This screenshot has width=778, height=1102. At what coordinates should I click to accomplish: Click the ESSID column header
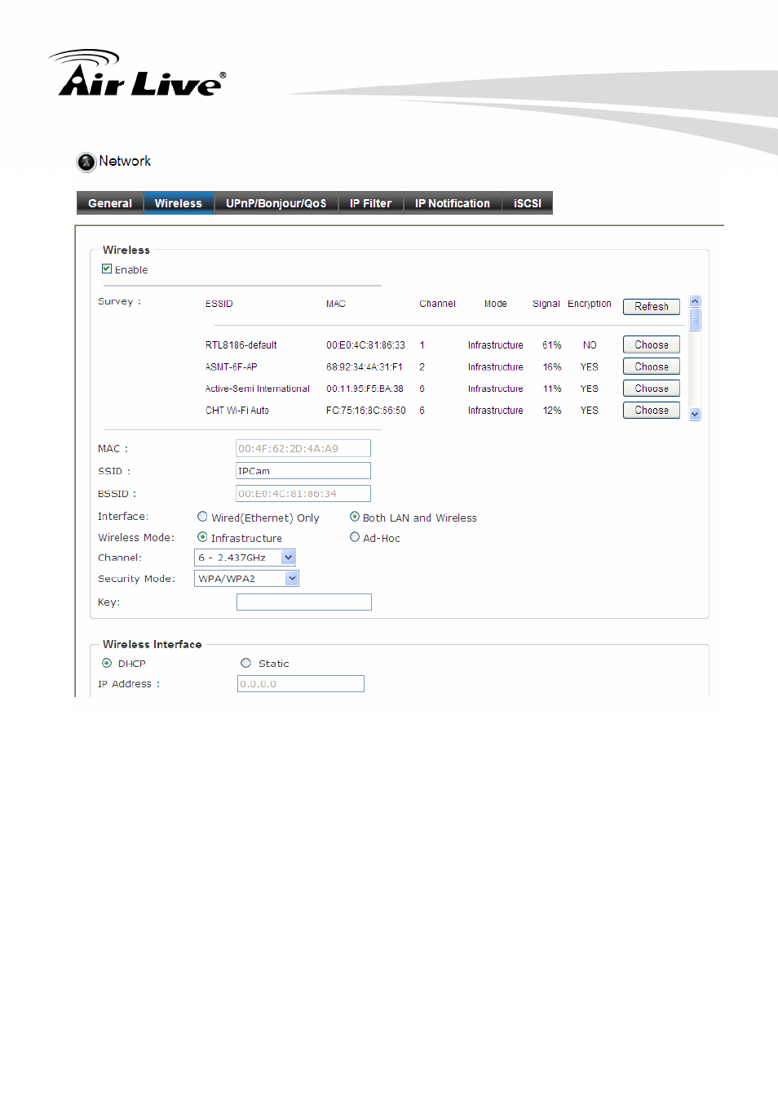click(219, 304)
